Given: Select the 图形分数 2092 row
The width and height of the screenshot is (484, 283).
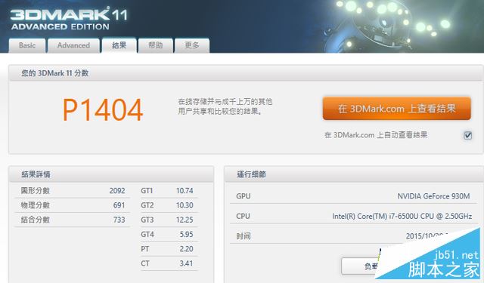Looking at the screenshot, I should click(x=73, y=191).
